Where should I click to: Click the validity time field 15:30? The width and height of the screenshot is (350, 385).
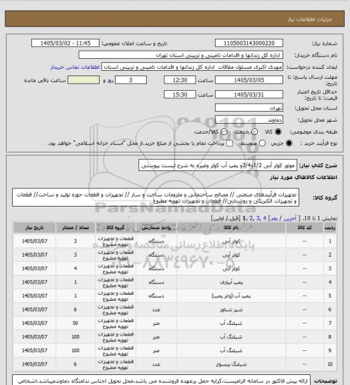[180, 94]
